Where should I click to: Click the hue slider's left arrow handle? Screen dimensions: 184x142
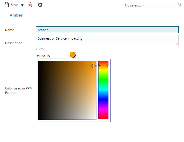click(x=99, y=66)
